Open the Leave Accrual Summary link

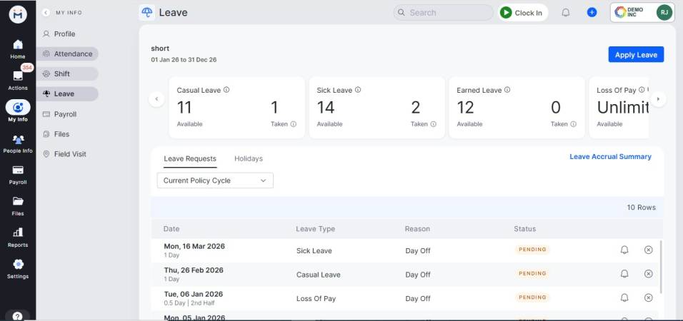click(x=610, y=157)
